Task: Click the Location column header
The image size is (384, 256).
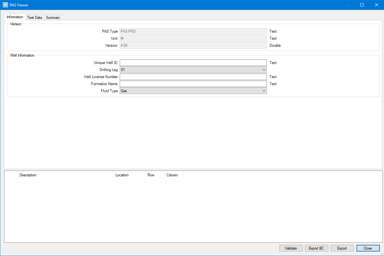Action: [130, 175]
